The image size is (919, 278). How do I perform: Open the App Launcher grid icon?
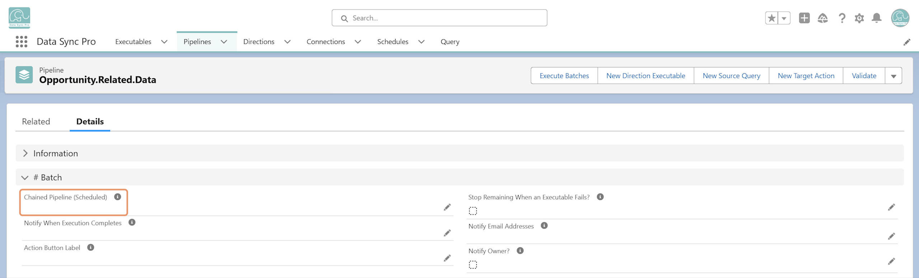click(22, 42)
